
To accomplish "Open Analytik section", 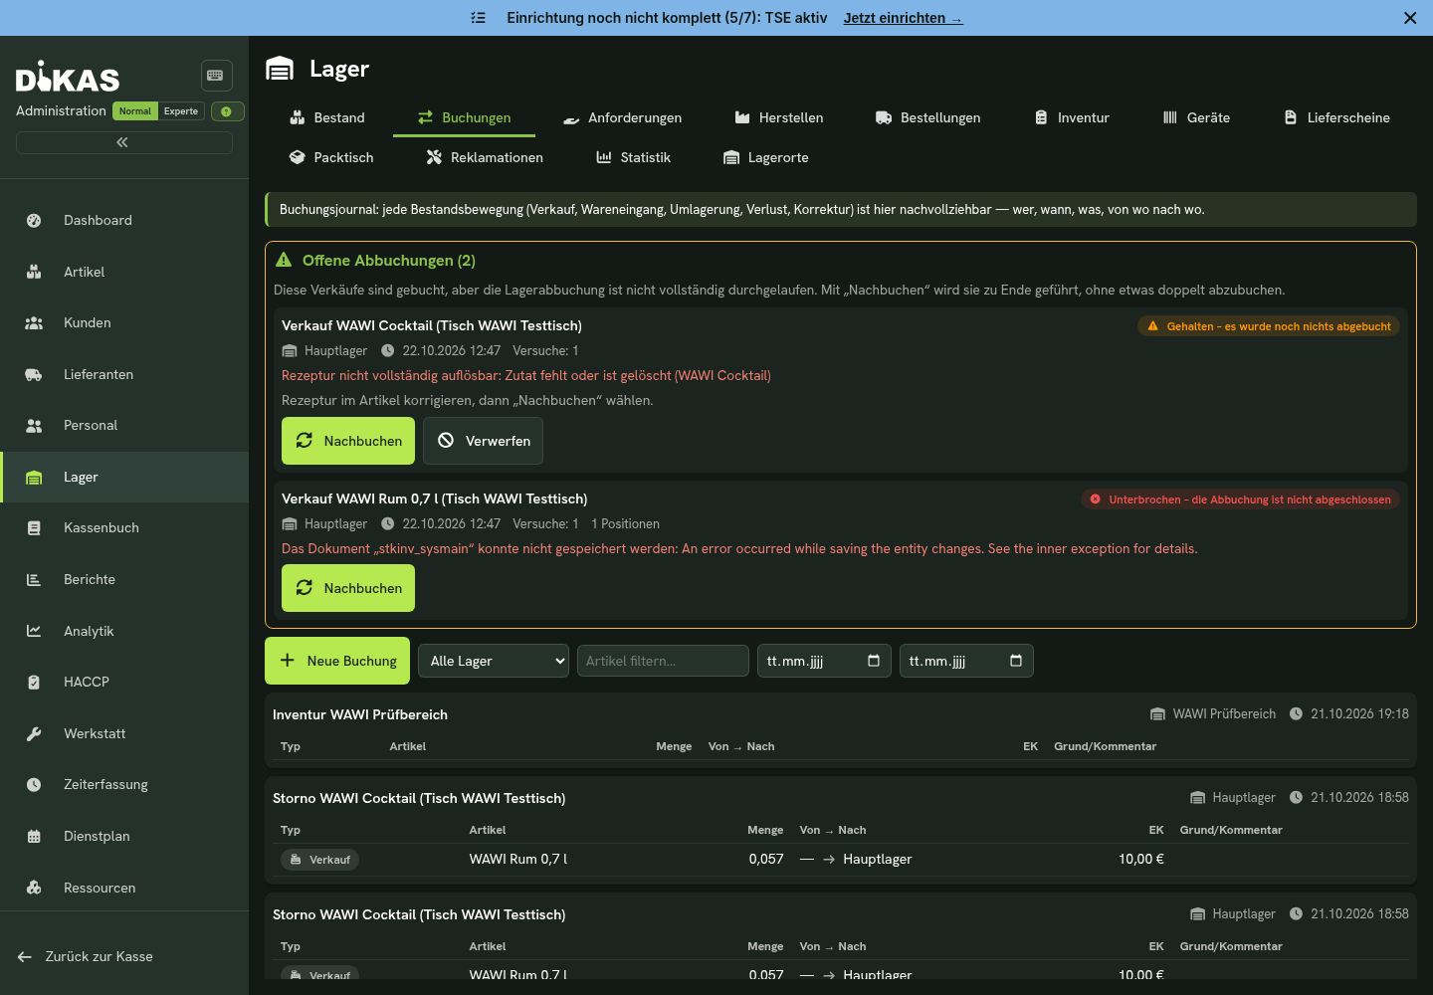I will (x=124, y=631).
